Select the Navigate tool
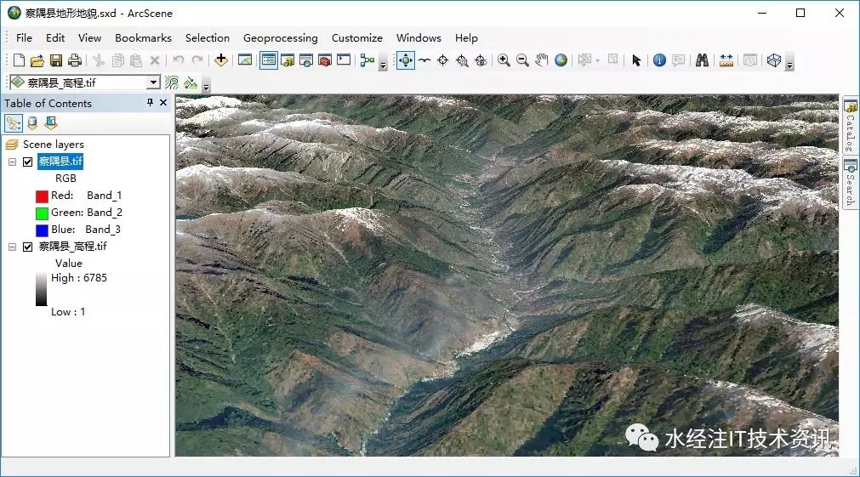860x477 pixels. click(405, 60)
